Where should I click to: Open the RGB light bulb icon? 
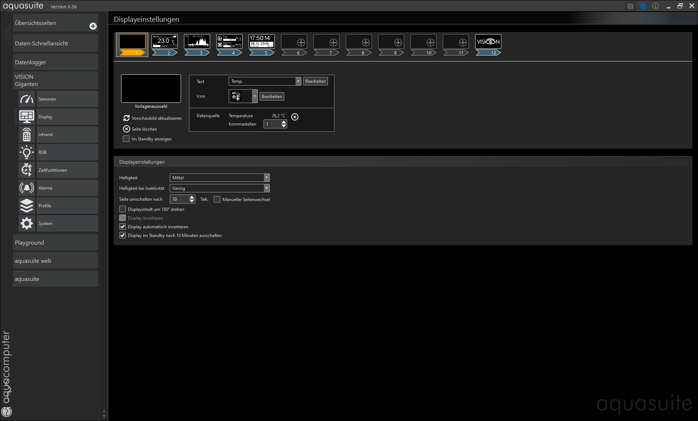(27, 152)
